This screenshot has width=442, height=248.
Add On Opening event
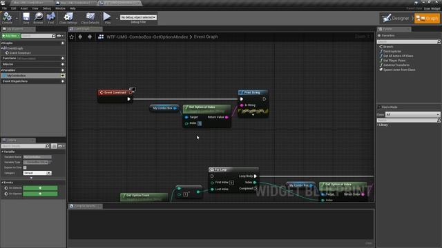pos(40,194)
